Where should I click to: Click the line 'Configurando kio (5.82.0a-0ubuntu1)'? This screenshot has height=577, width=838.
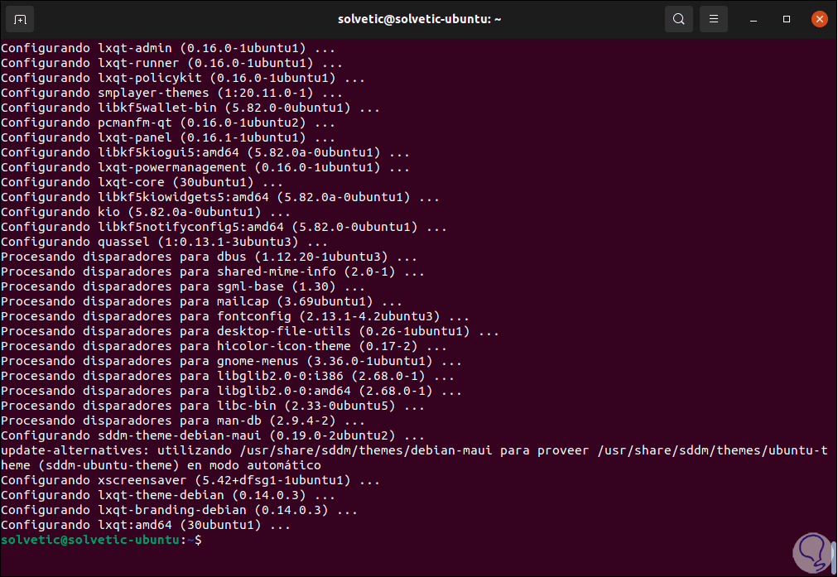[x=146, y=212]
